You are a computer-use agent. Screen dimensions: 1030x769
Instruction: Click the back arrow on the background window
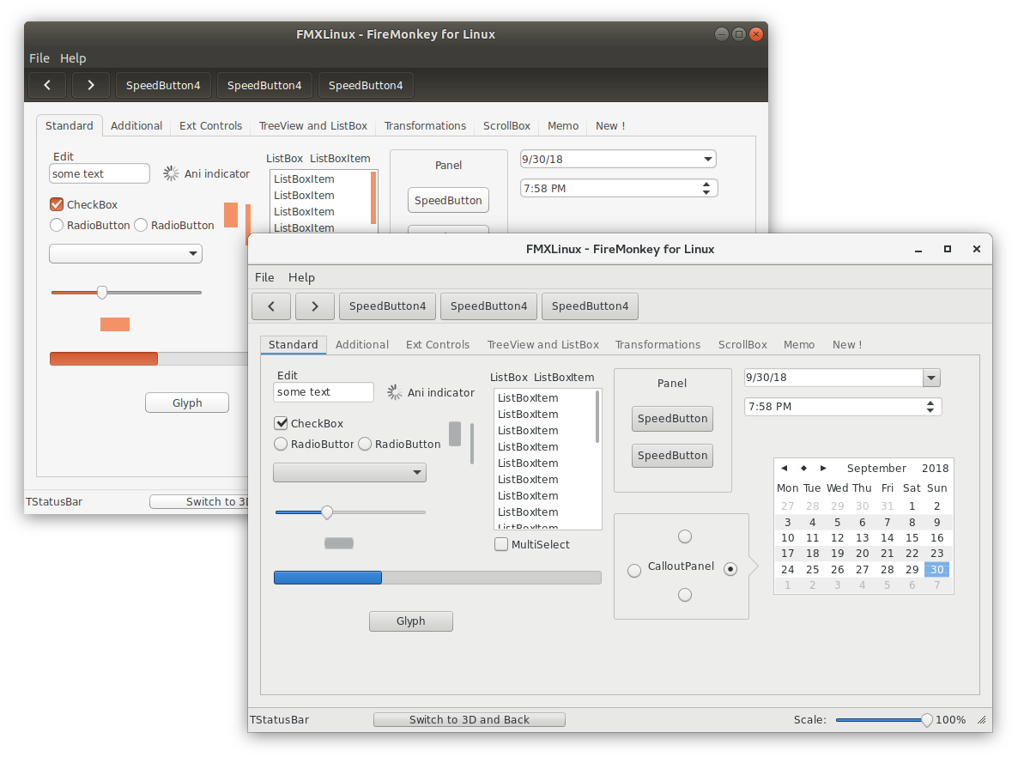click(47, 85)
